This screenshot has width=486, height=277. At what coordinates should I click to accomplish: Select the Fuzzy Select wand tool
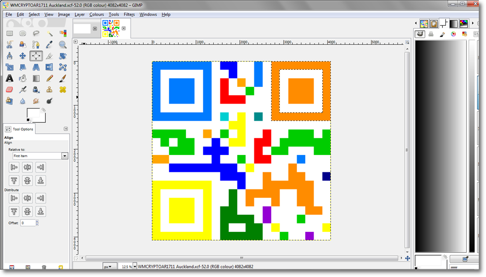(x=49, y=33)
